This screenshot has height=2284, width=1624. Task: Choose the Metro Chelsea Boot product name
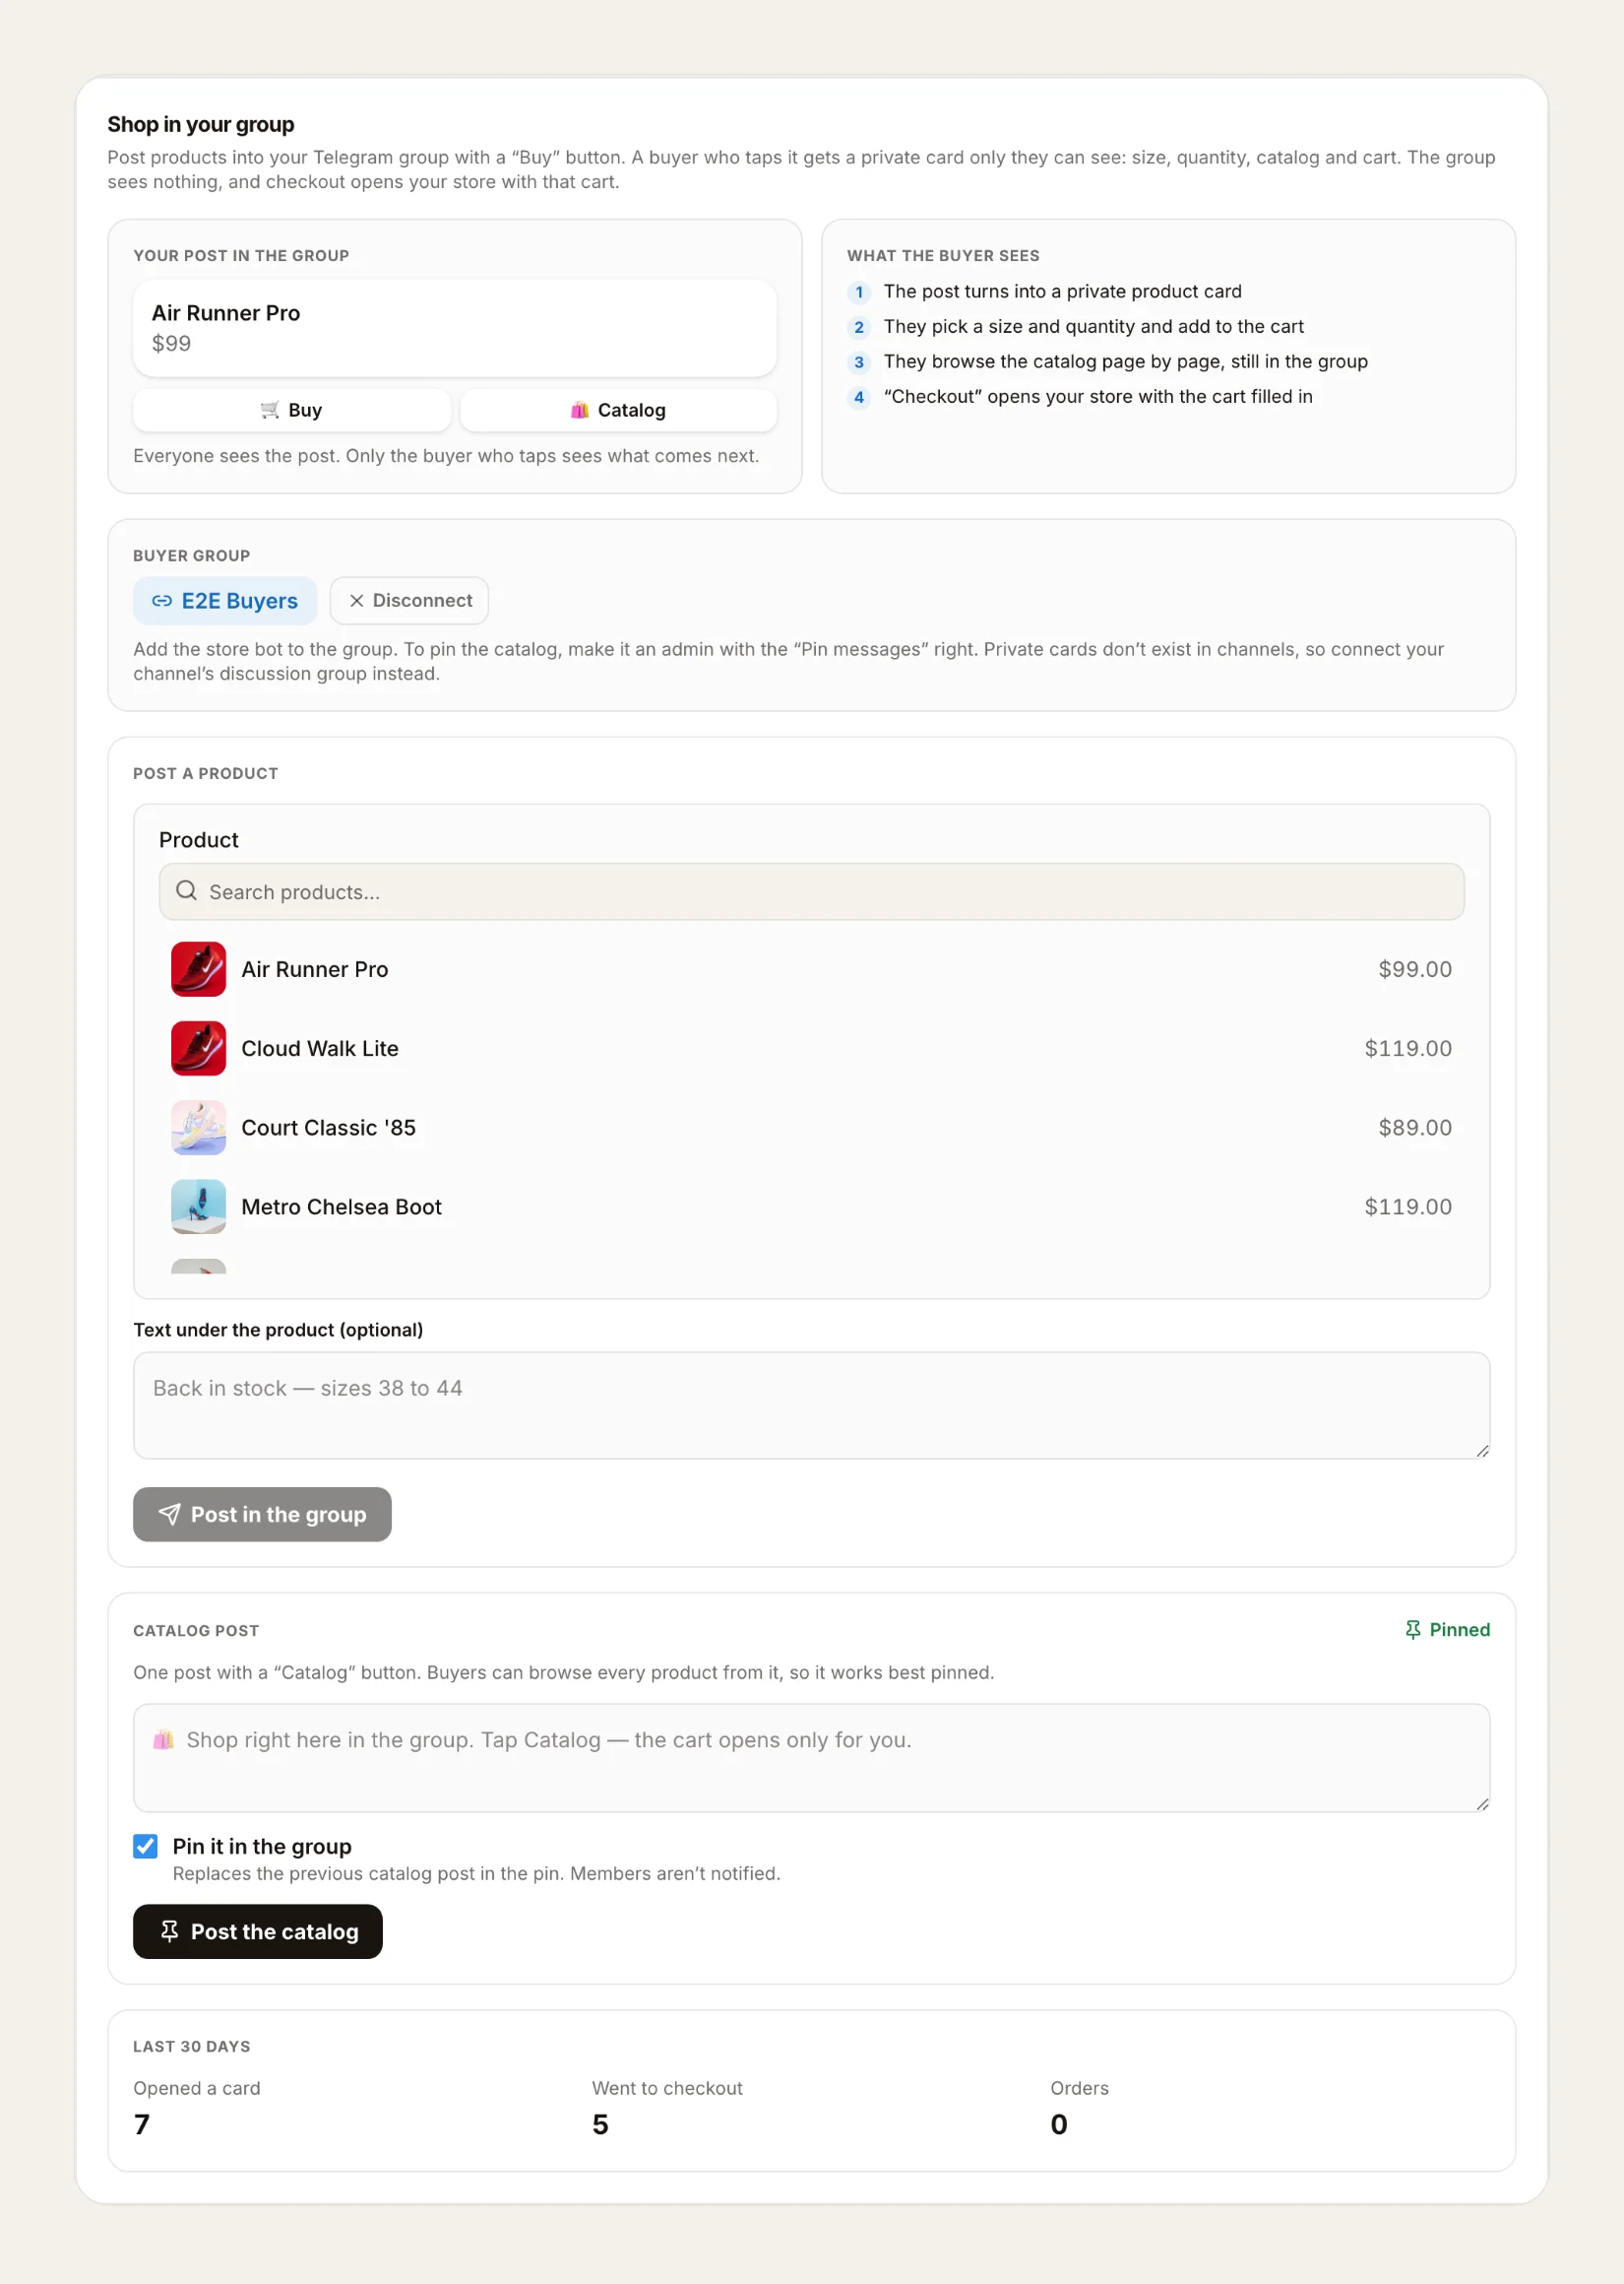[x=341, y=1206]
